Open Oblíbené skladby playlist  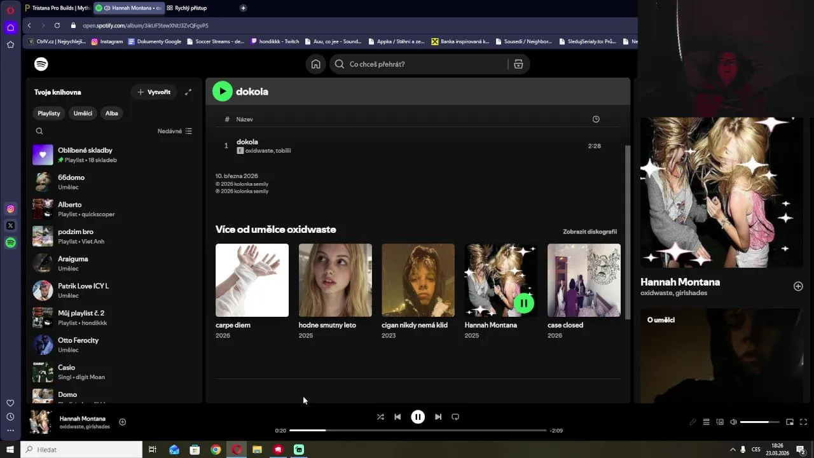[x=114, y=155]
